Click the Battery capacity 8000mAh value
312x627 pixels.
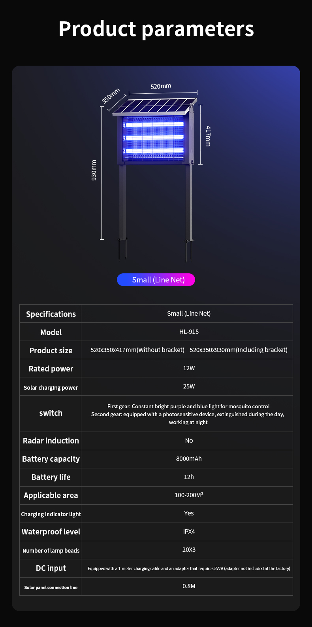pyautogui.click(x=189, y=459)
